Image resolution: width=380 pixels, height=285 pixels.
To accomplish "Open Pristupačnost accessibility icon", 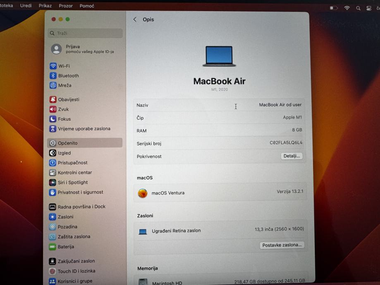I will (53, 162).
